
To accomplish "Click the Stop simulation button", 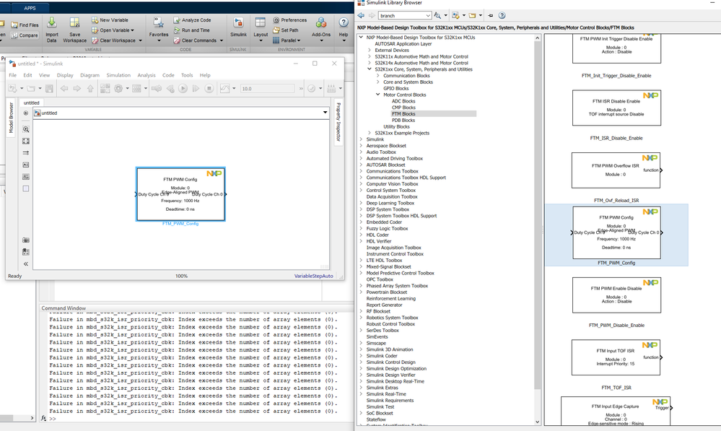I will click(x=209, y=88).
